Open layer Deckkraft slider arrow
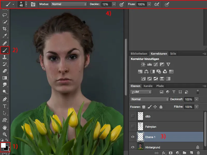This screenshot has width=207, height=155. point(196,99)
